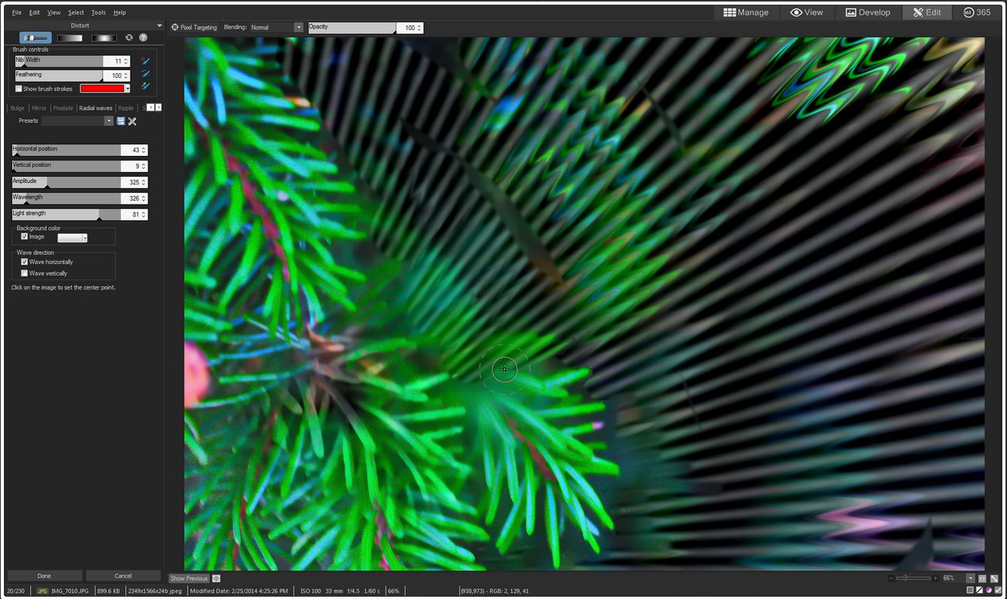Viewport: 1007px width, 599px height.
Task: Choose the linear gradient tool icon
Action: point(70,38)
